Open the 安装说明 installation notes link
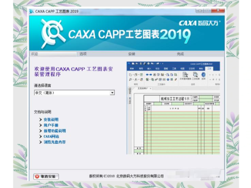Viewport: 251px width, 188px height. click(51, 119)
